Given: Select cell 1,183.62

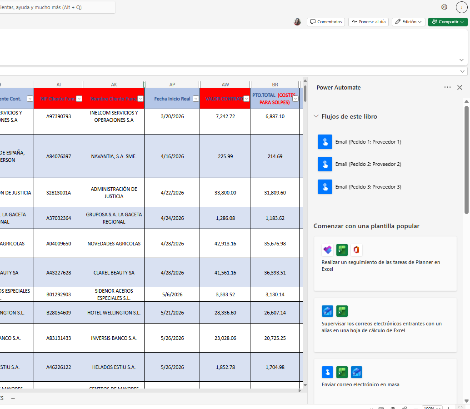Looking at the screenshot, I should pyautogui.click(x=275, y=218).
